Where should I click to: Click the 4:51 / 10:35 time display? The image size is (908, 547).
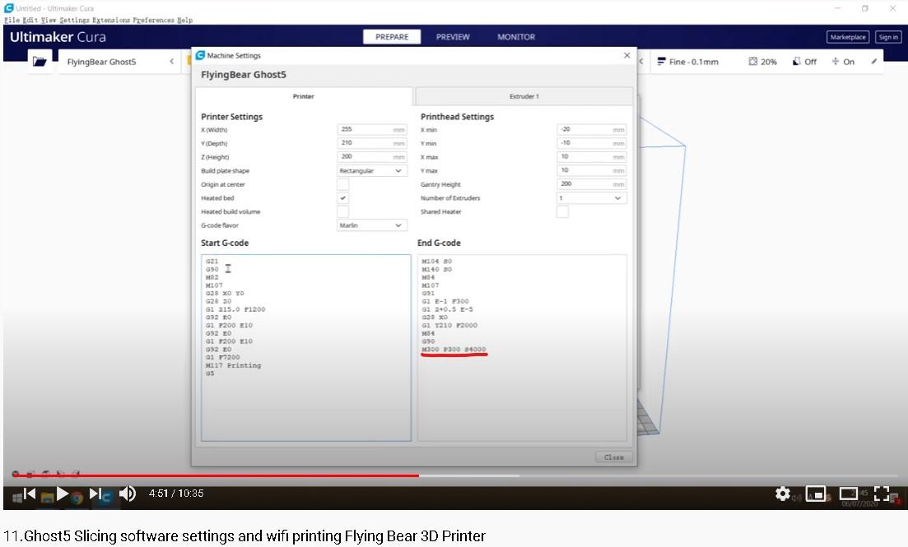coord(176,494)
